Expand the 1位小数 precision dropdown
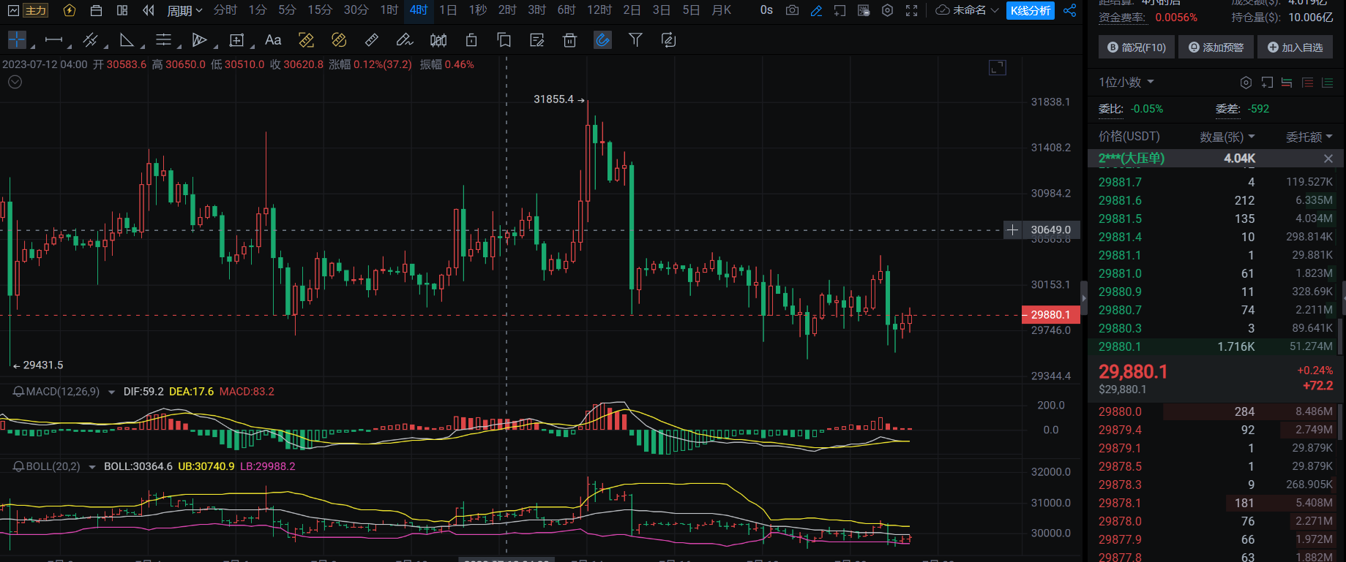This screenshot has height=562, width=1346. (1126, 83)
